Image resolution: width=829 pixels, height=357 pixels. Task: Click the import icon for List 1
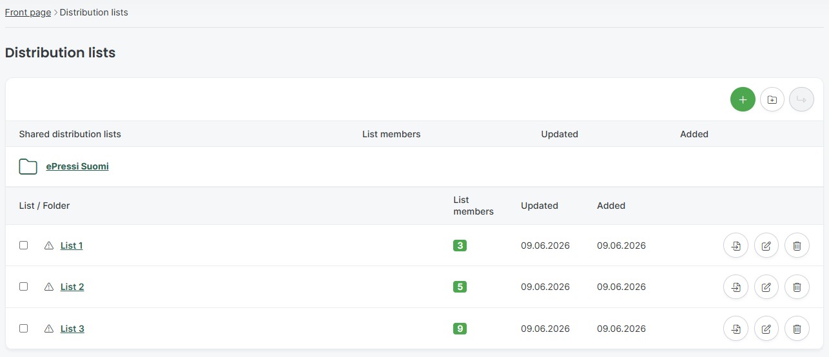(x=736, y=246)
